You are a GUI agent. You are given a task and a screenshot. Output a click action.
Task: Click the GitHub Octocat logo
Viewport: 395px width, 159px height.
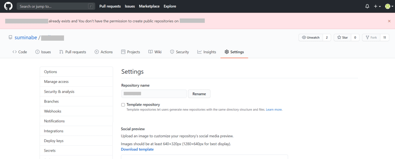(8, 6)
